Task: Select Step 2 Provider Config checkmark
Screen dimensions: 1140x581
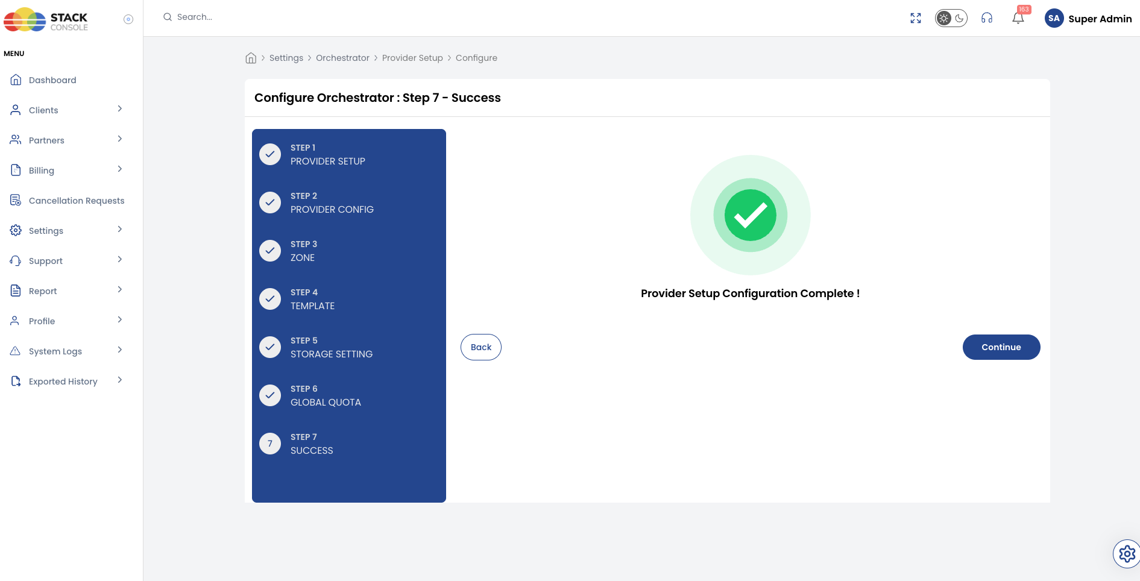Action: (x=270, y=203)
